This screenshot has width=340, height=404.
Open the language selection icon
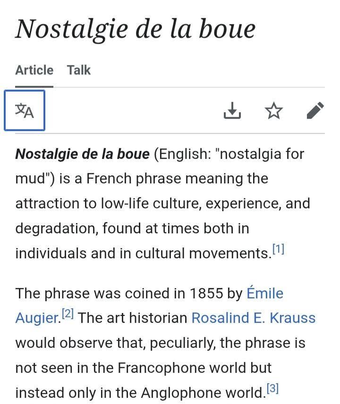click(x=25, y=110)
